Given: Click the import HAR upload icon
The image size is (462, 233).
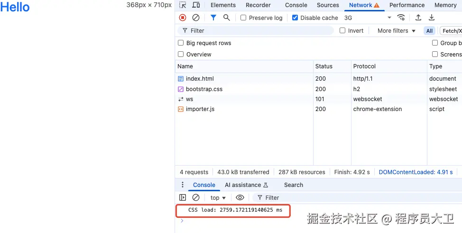Looking at the screenshot, I should [418, 18].
